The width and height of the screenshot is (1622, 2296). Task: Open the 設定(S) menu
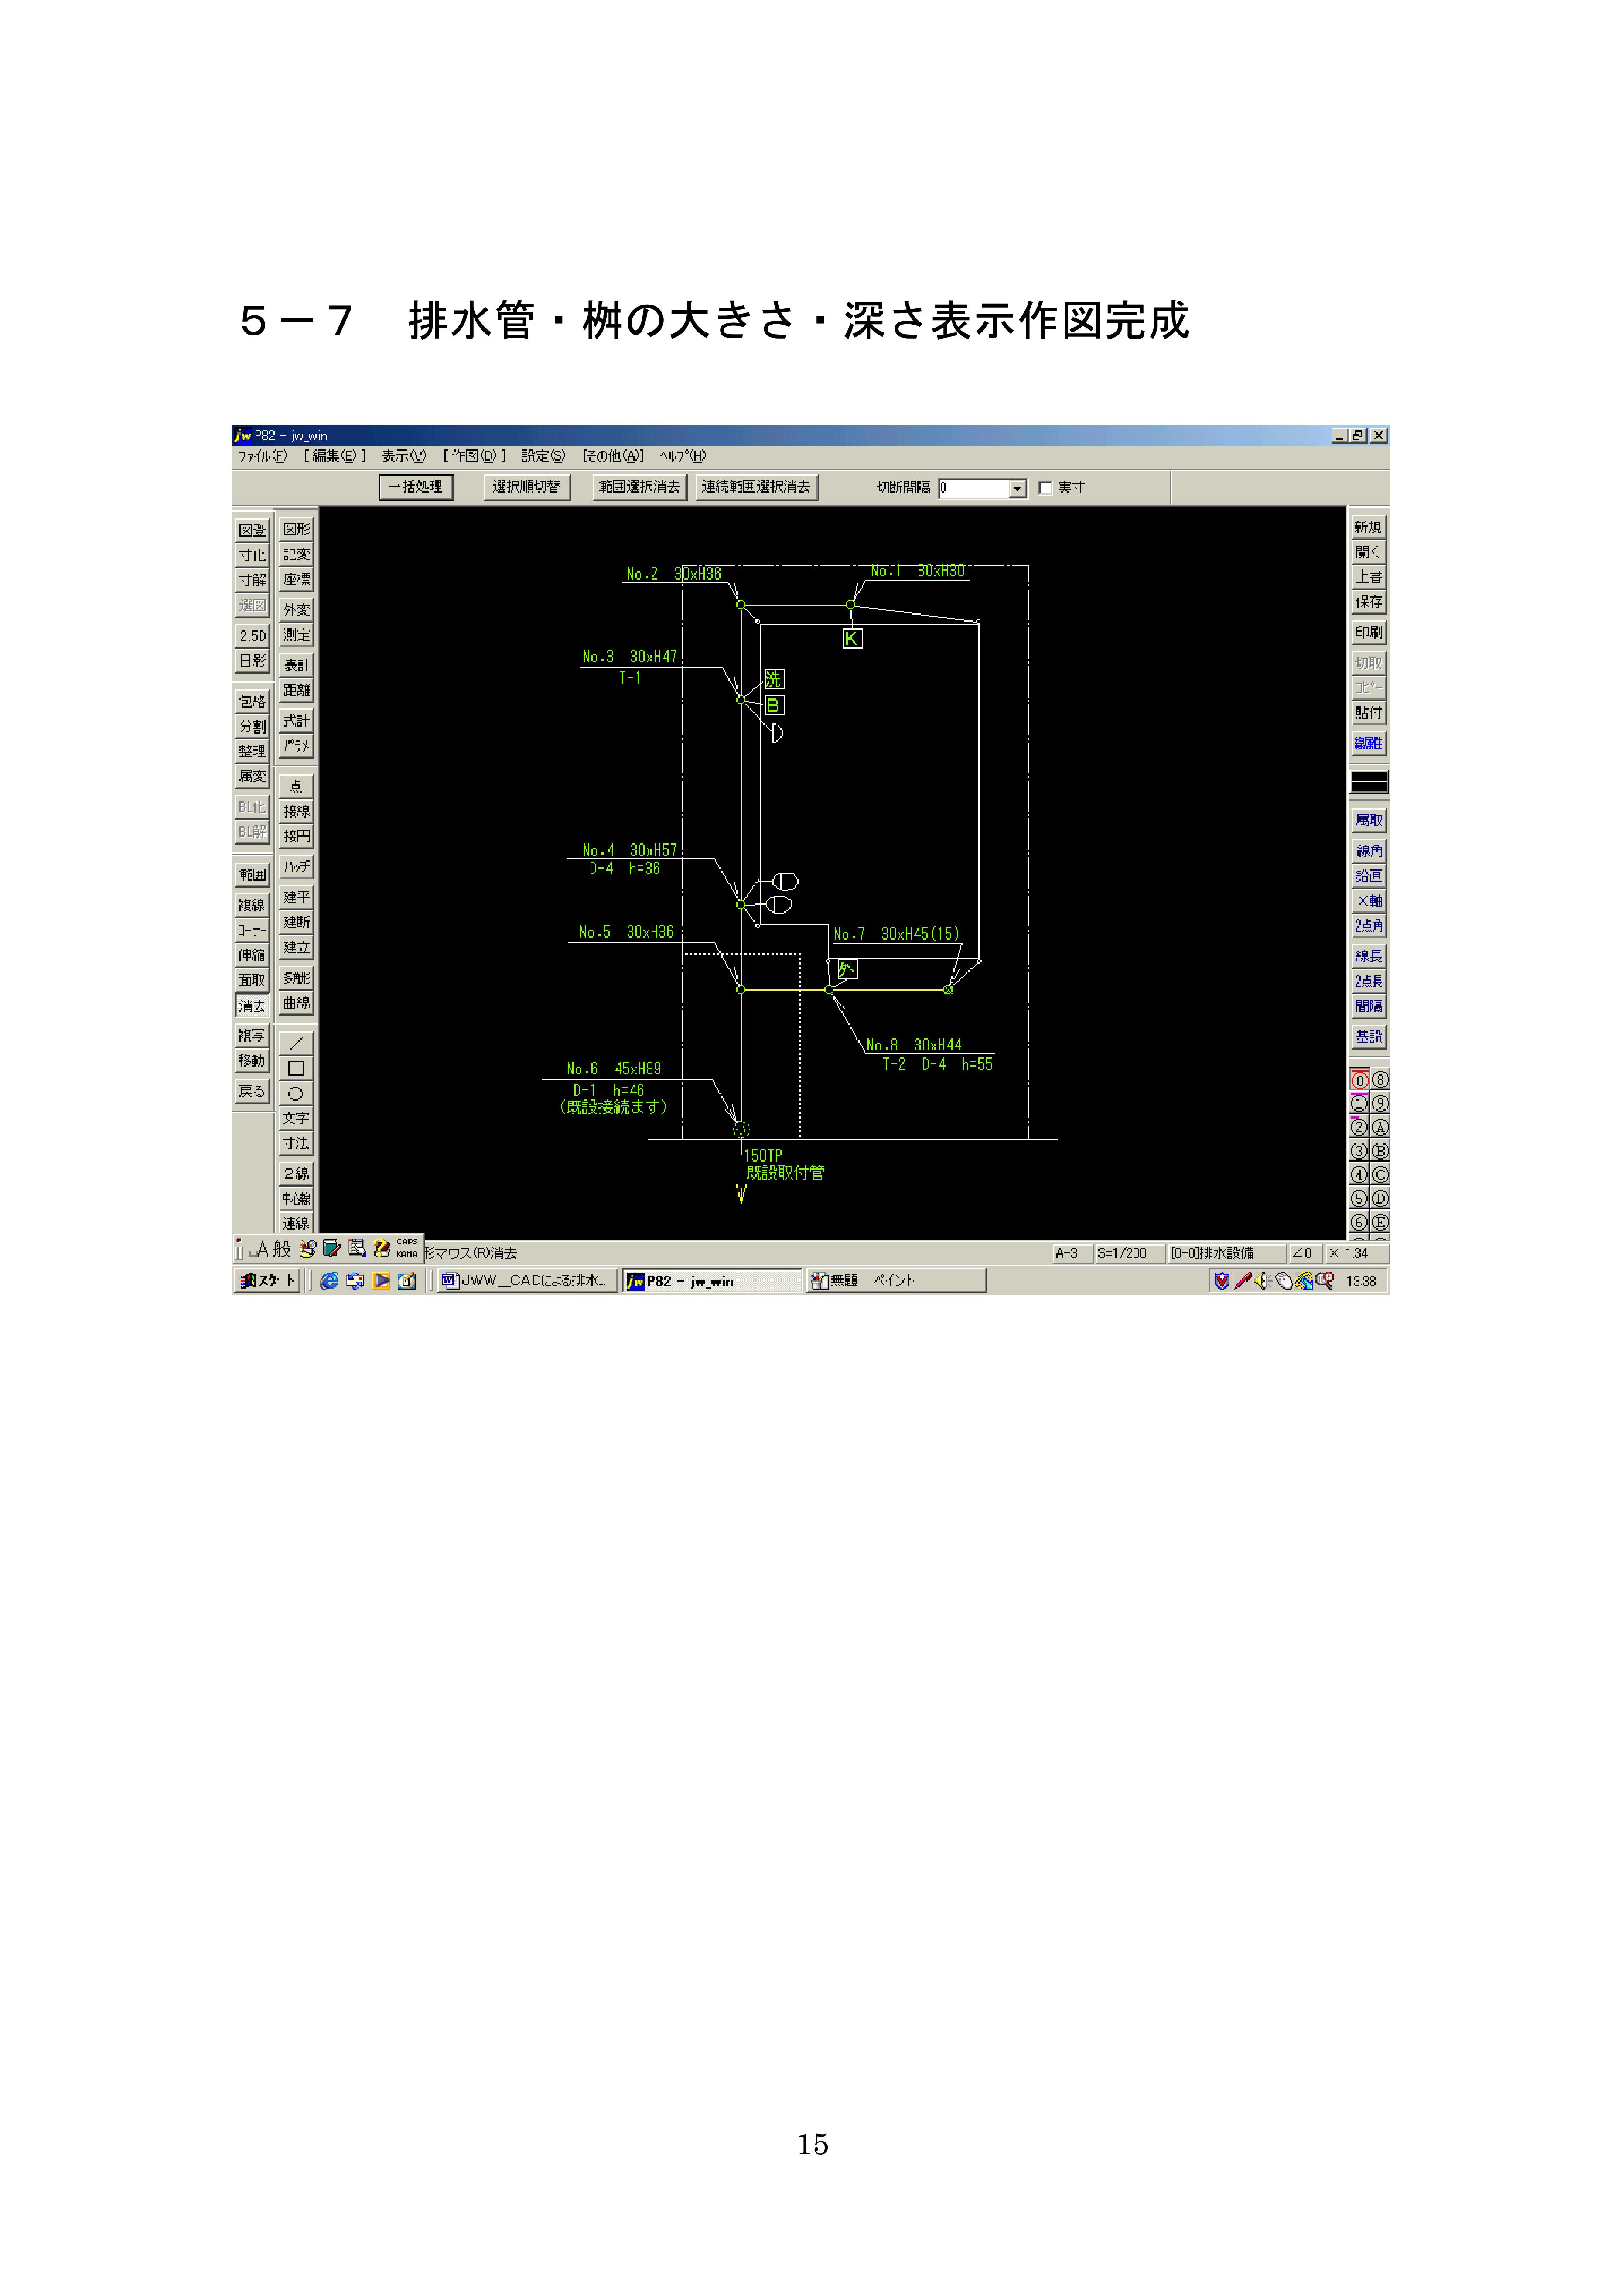[x=543, y=456]
